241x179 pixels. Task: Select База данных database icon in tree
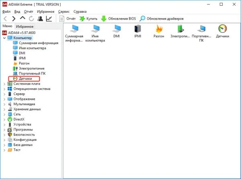tap(10, 145)
